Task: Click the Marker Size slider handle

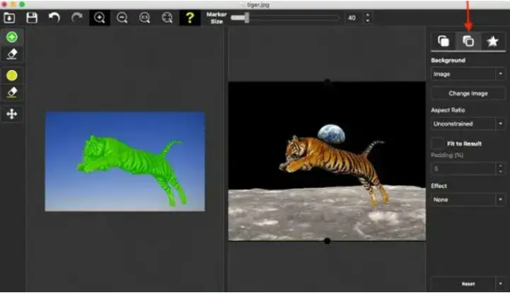Action: point(246,18)
